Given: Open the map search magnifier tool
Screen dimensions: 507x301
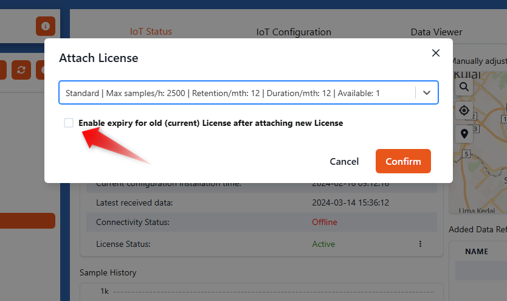Looking at the screenshot, I should coord(464,86).
